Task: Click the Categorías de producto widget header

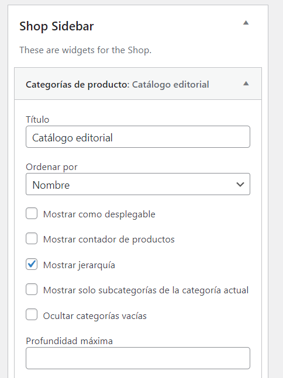Action: coord(138,84)
